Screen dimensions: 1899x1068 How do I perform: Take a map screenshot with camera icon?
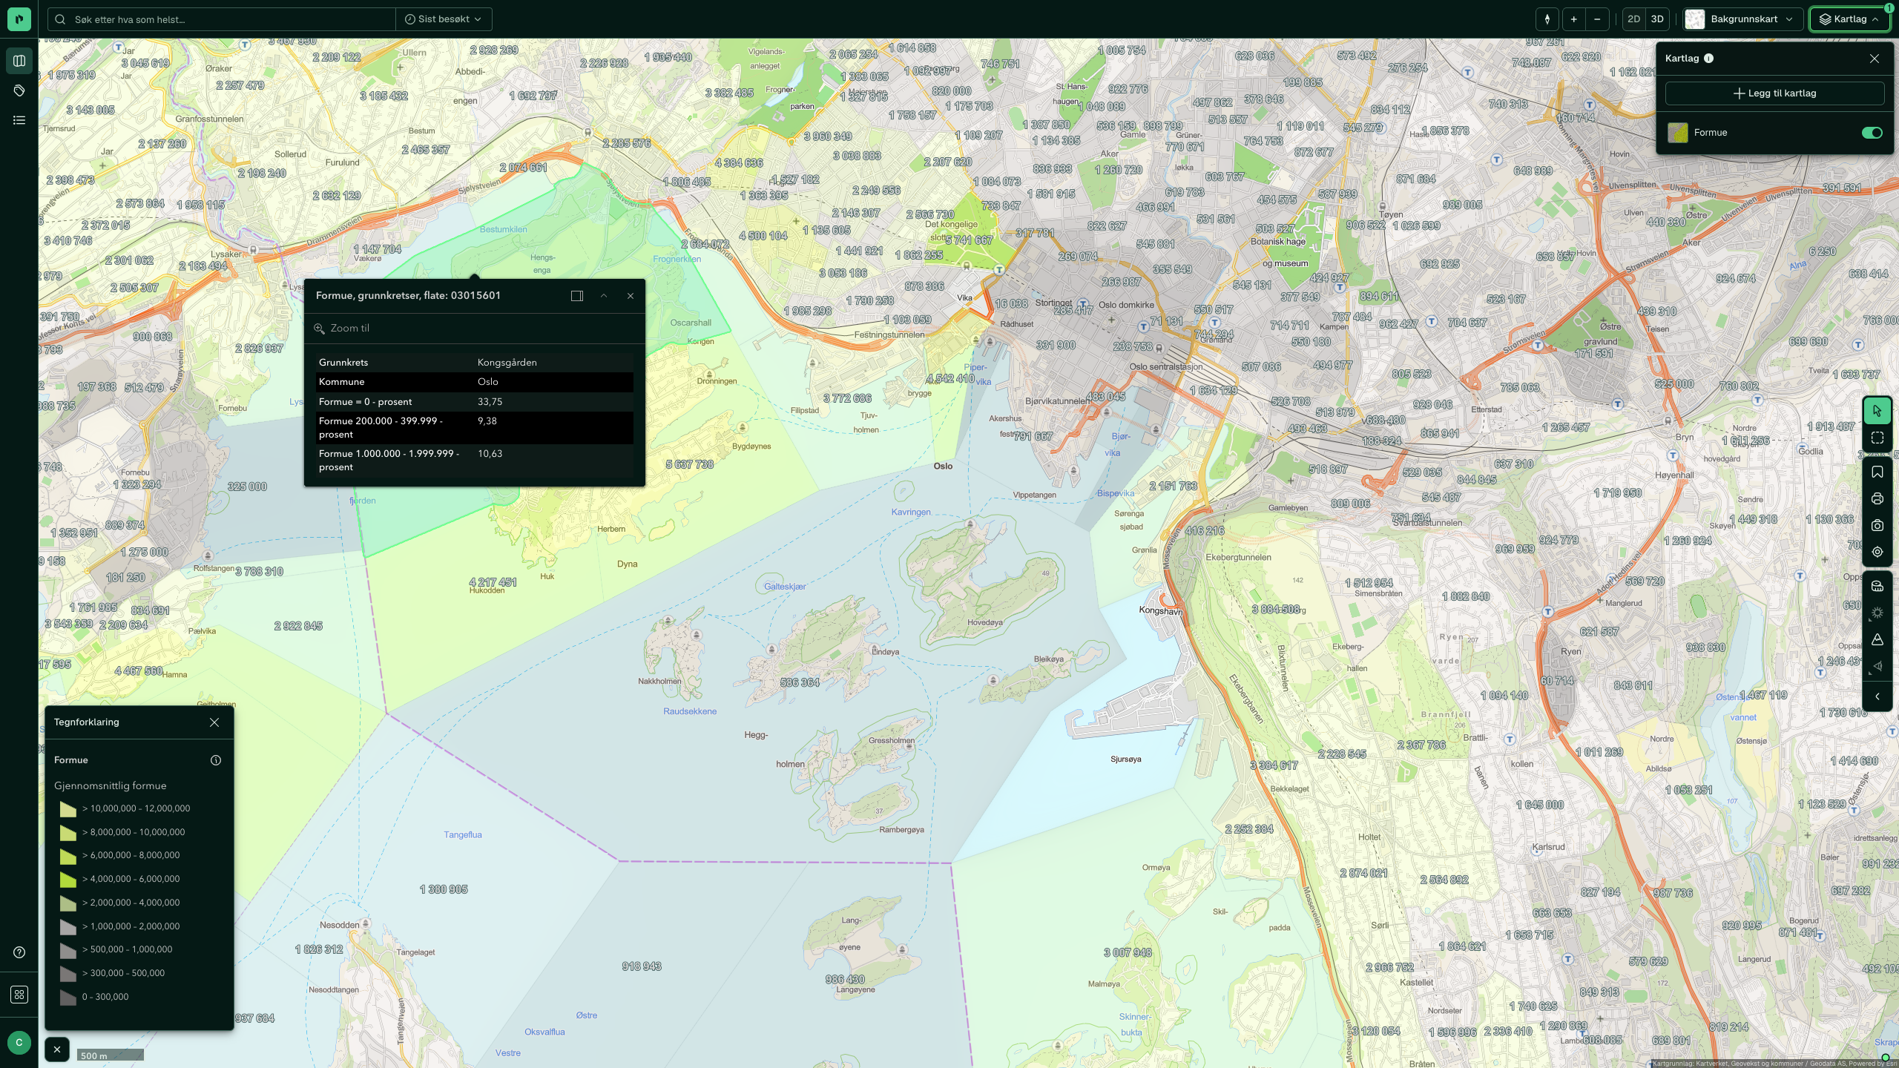1877,526
